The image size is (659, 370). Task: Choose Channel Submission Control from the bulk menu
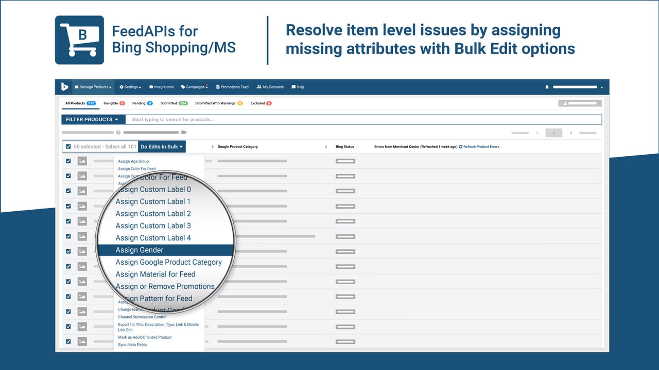click(142, 317)
